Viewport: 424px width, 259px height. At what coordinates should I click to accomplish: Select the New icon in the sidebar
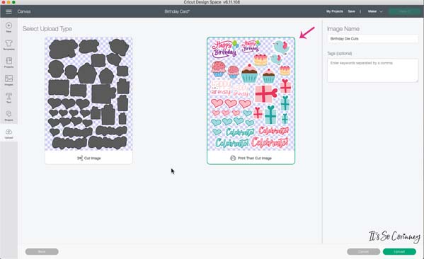(8, 28)
